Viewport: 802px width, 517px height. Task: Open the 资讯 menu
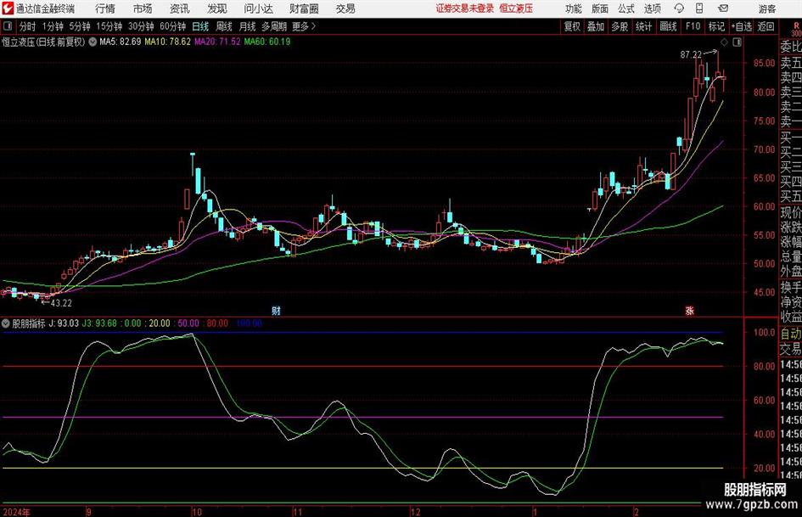(180, 8)
